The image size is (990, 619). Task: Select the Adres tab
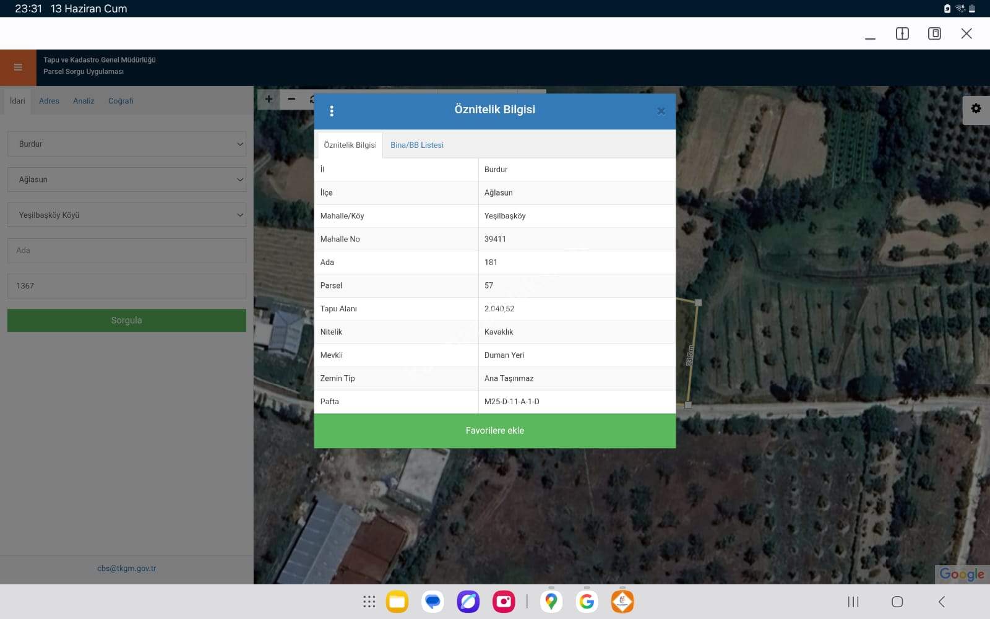(49, 101)
